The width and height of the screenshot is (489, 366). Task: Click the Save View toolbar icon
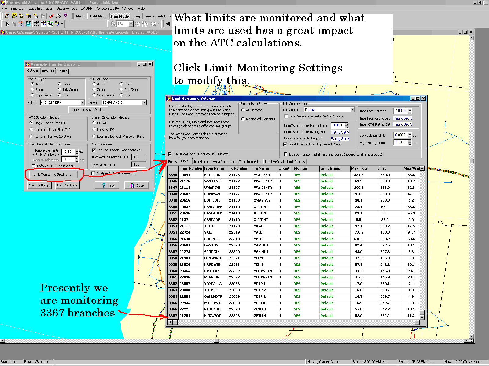point(153,23)
